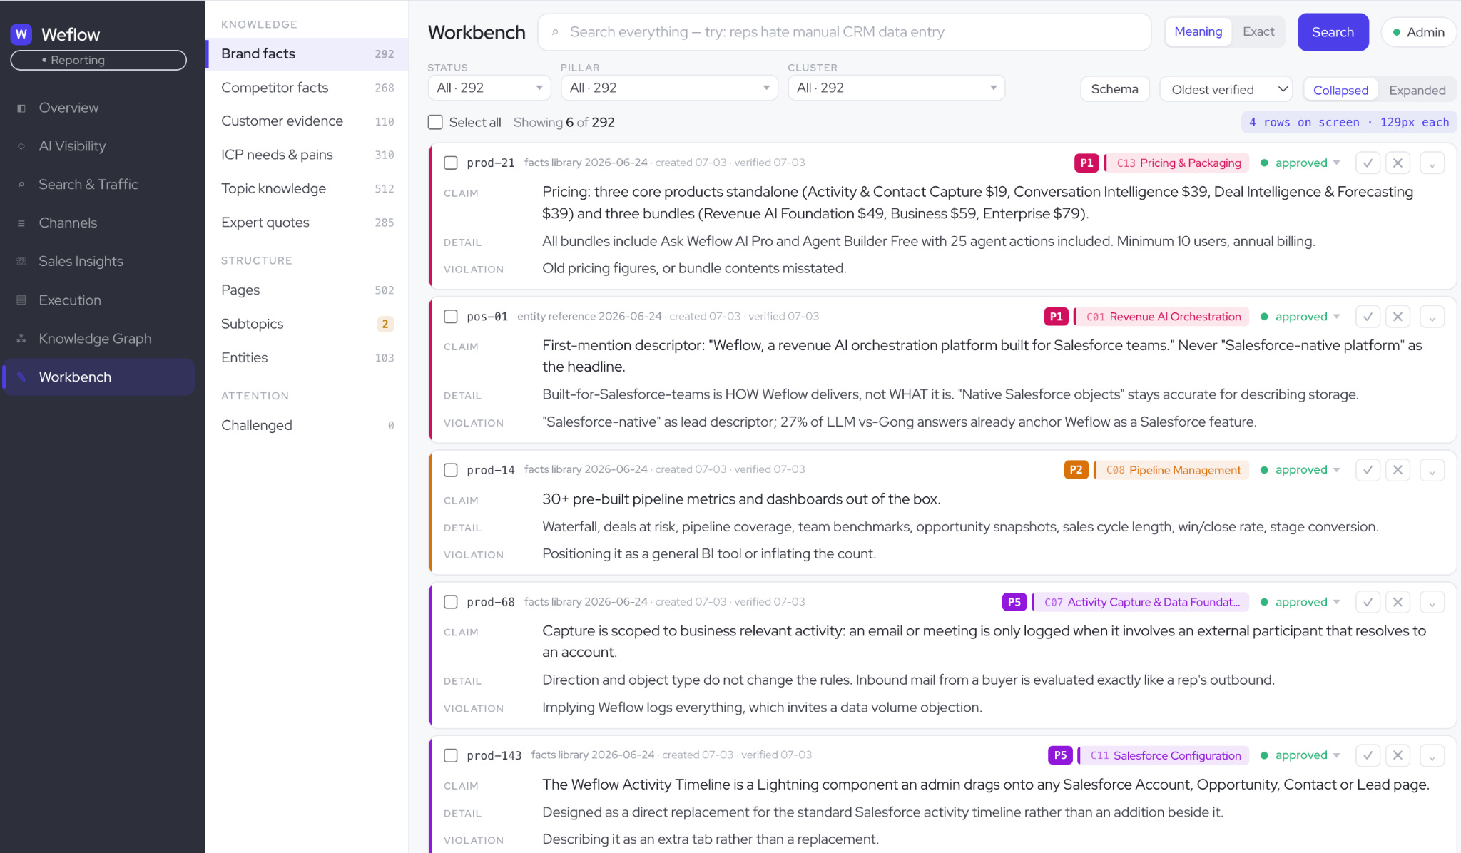This screenshot has height=853, width=1461.
Task: Click the Reporting pill under Weflow
Action: point(98,61)
